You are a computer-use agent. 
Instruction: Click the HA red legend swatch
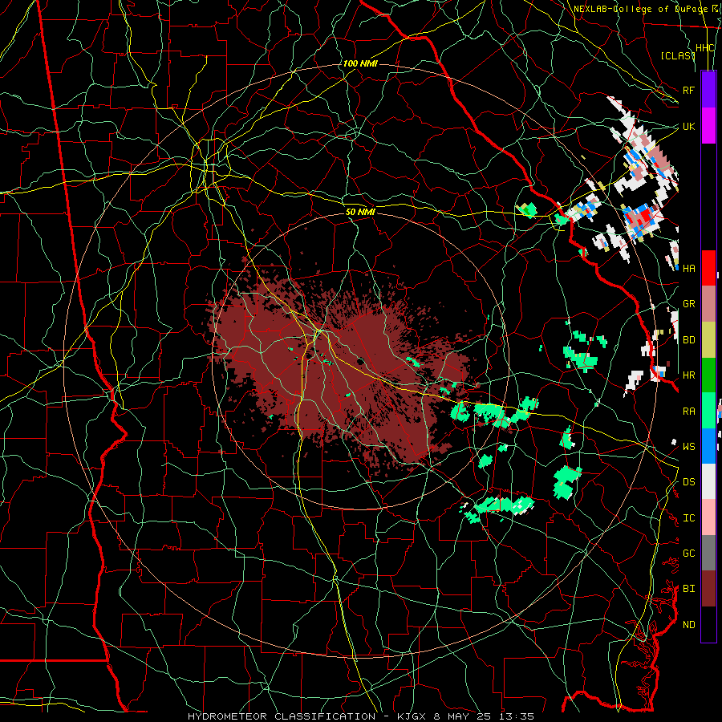pos(708,268)
